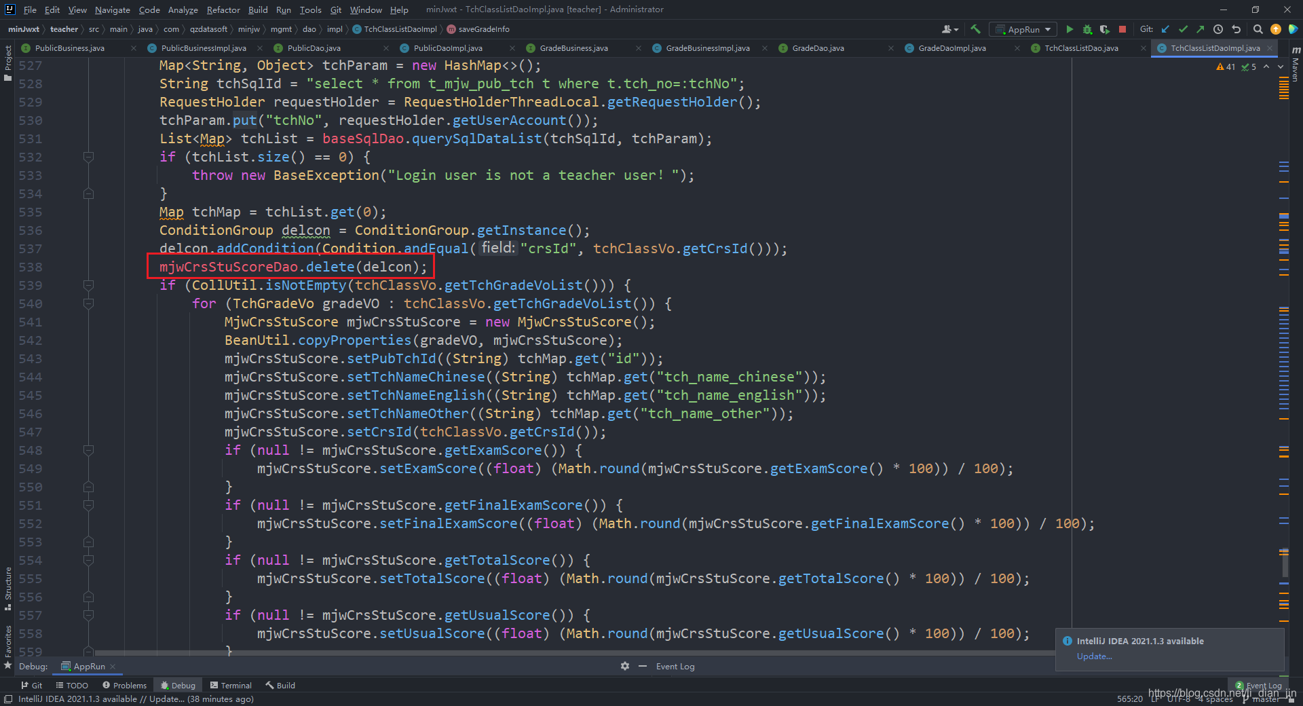Open Event Log at bottom right
Image resolution: width=1303 pixels, height=706 pixels.
pos(1259,686)
